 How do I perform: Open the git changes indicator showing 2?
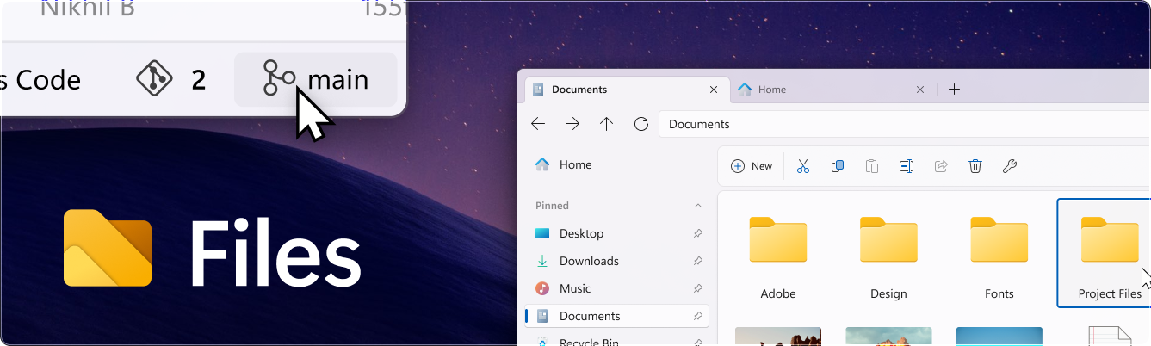click(171, 80)
